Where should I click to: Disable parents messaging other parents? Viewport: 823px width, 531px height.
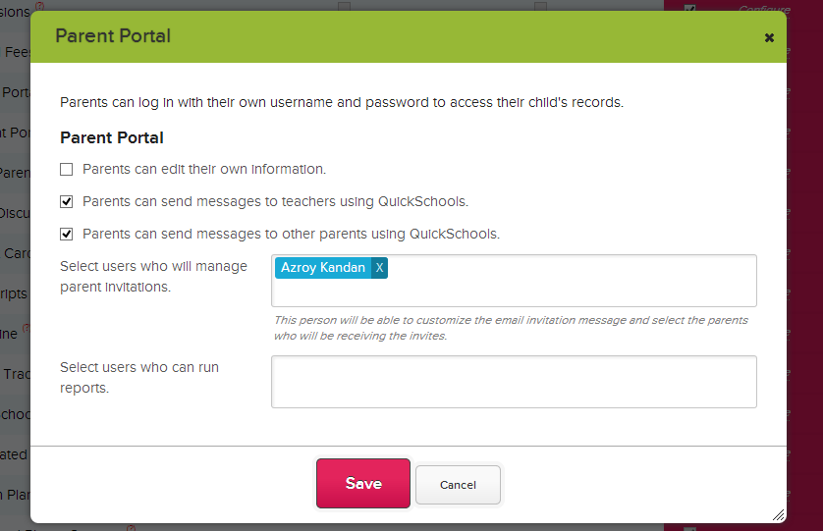tap(67, 234)
